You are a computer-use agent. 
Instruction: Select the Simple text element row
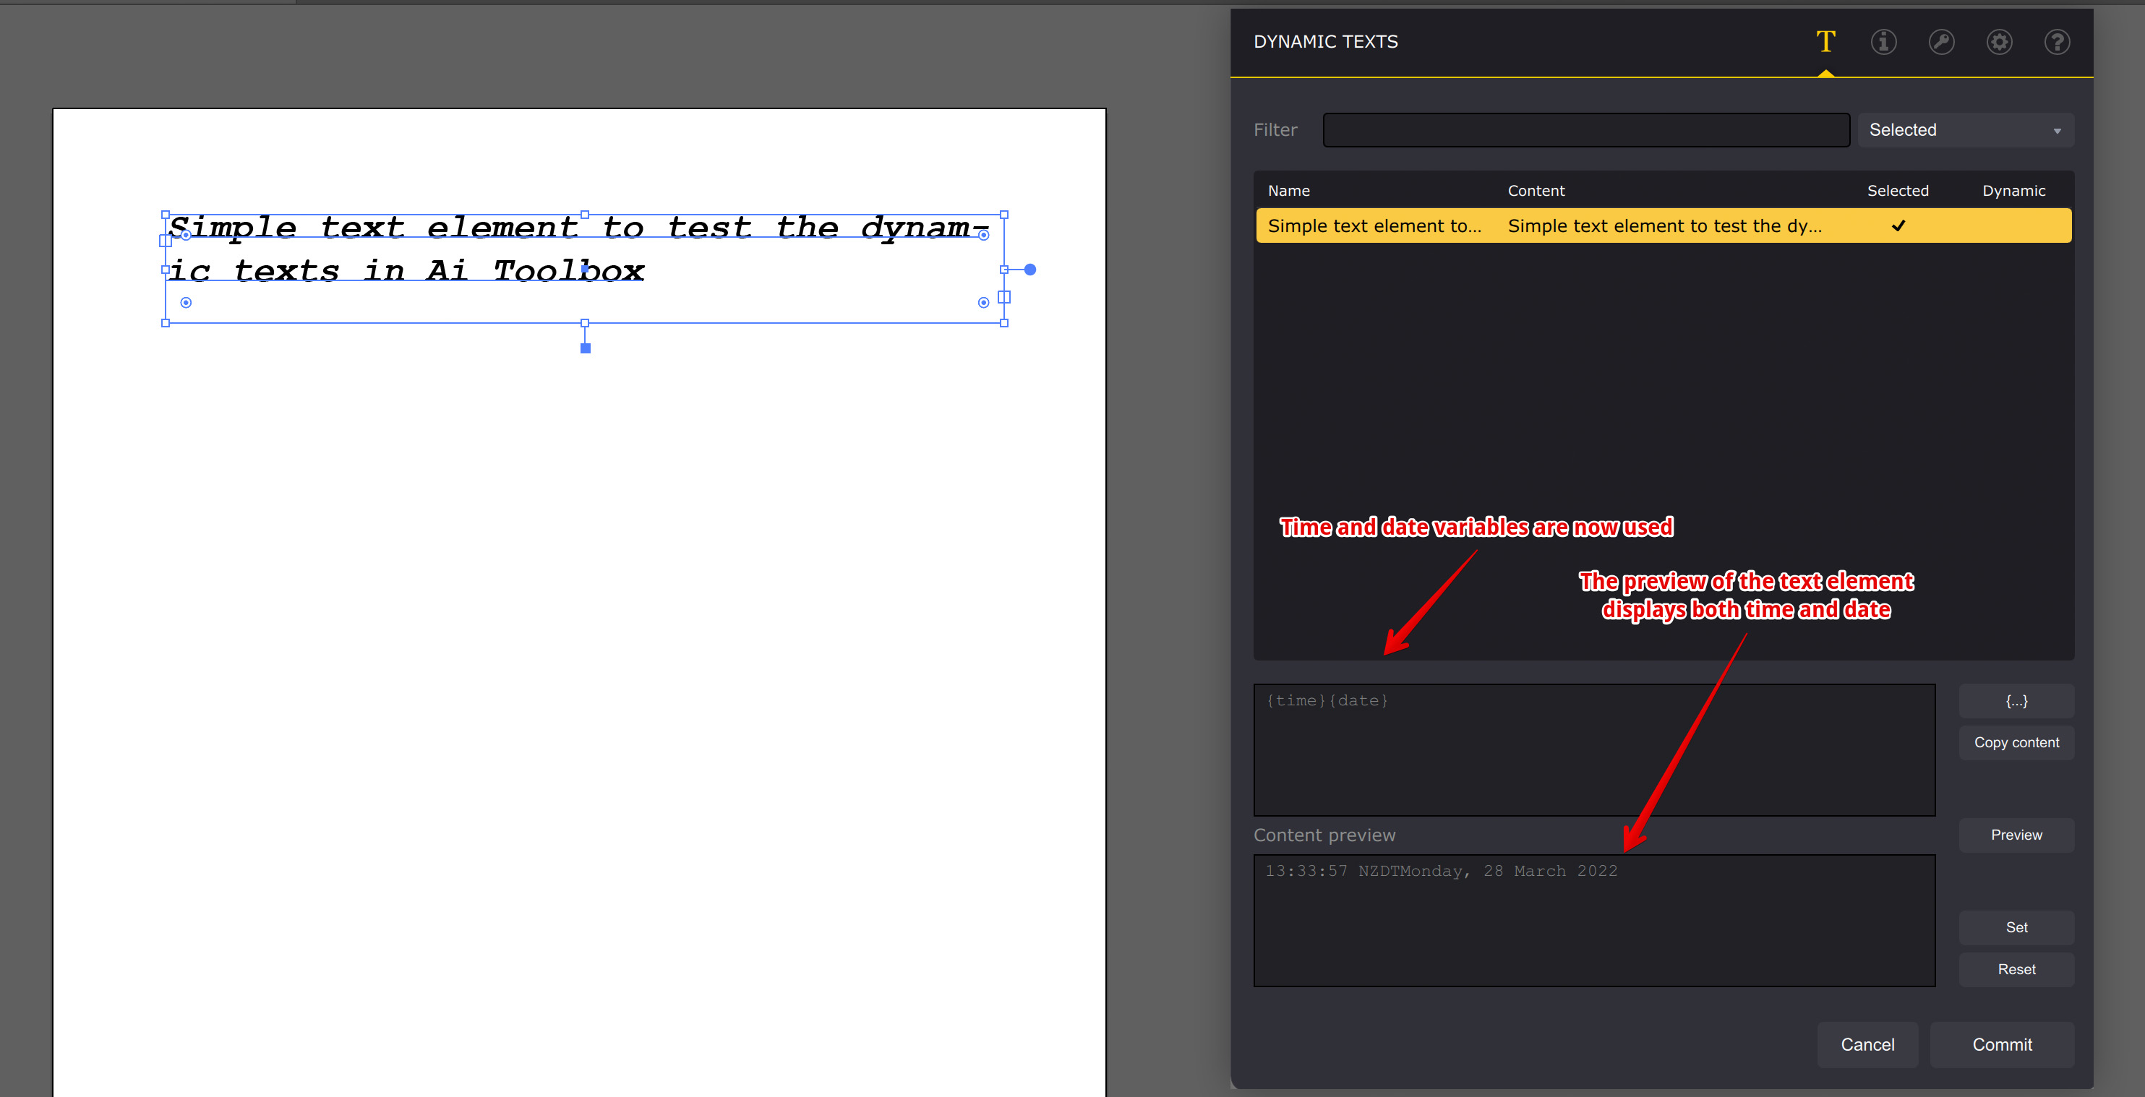tap(1374, 225)
